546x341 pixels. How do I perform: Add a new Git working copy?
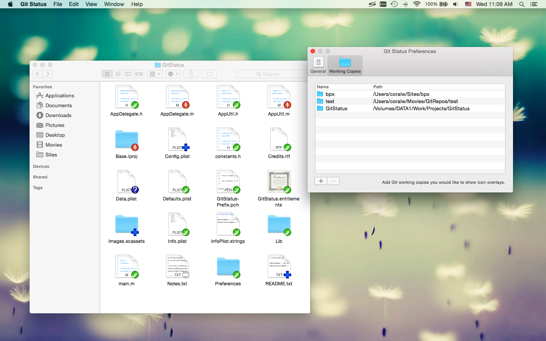[321, 181]
